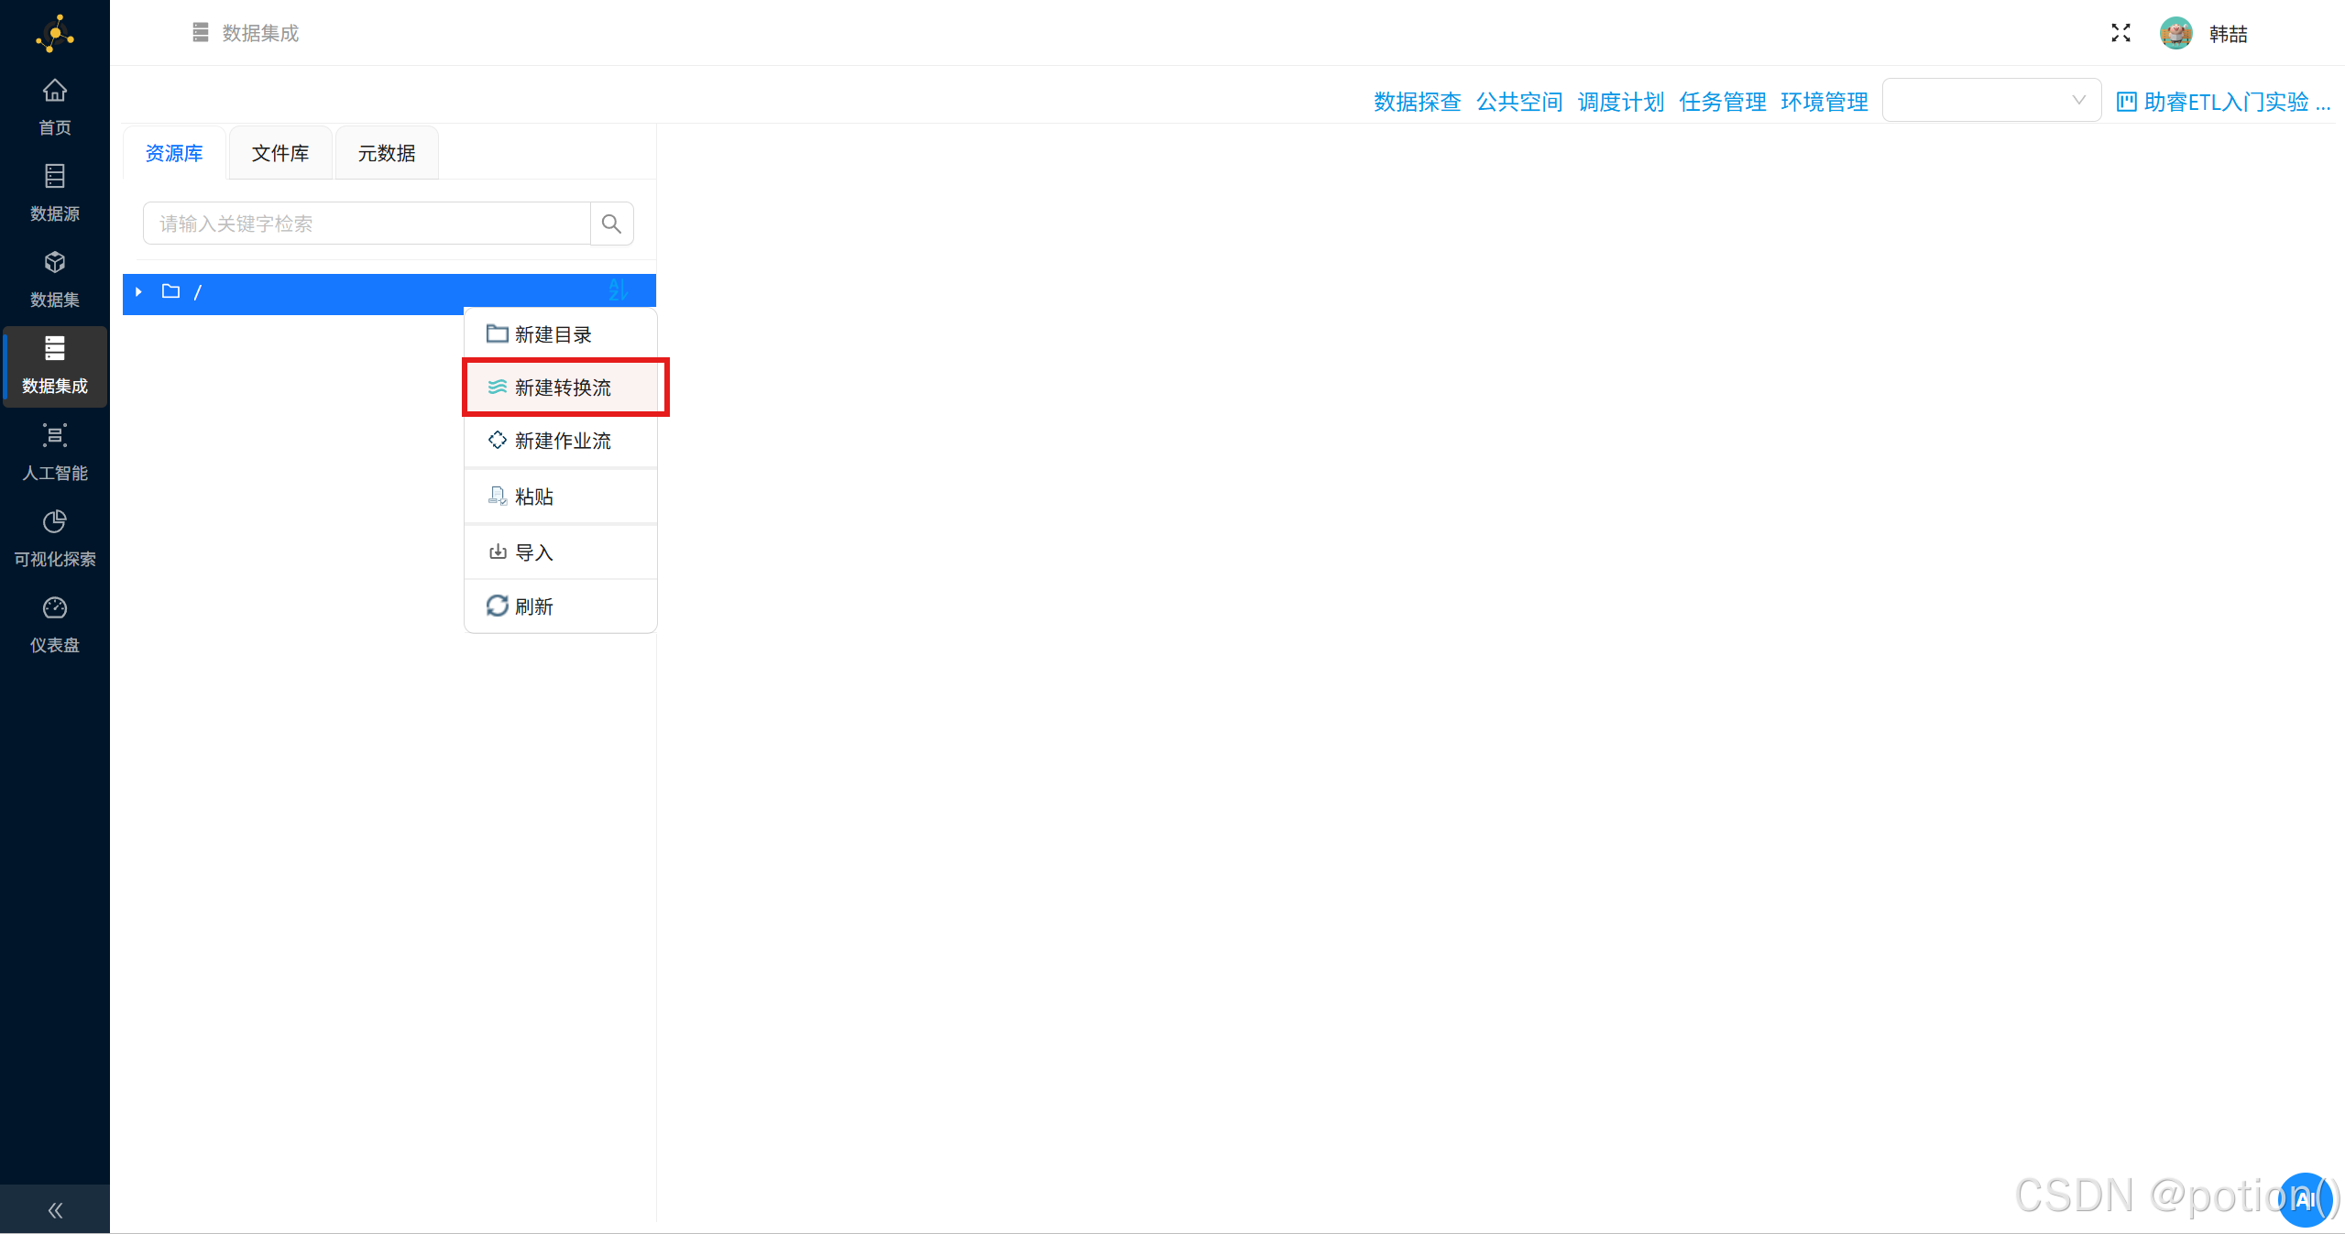Click the search magnifier icon
This screenshot has height=1234, width=2345.
click(x=611, y=224)
